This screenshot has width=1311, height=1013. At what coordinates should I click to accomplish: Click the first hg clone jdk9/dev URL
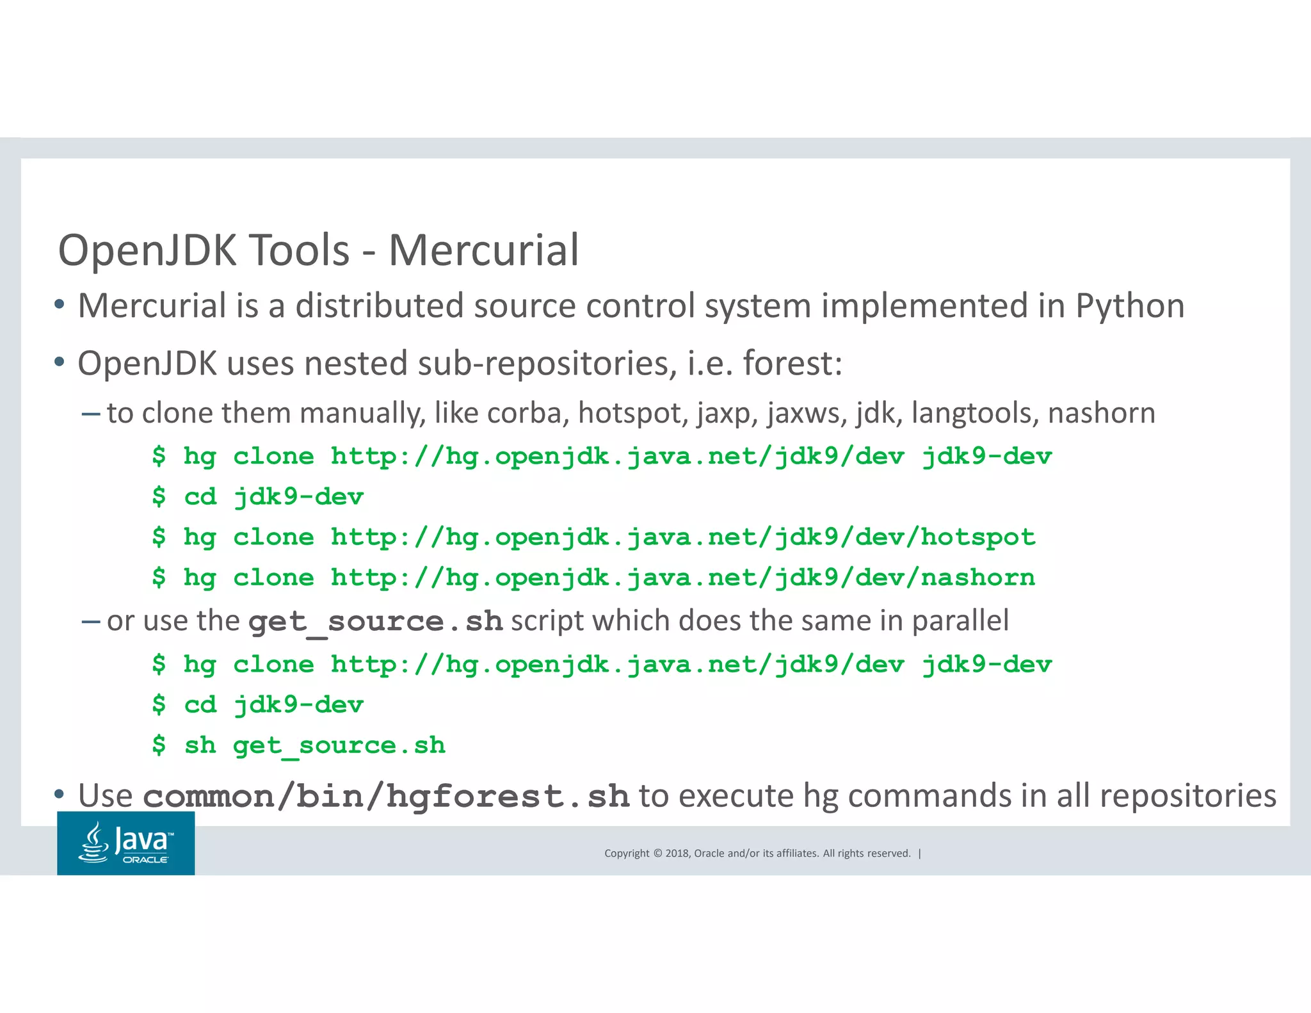(617, 457)
